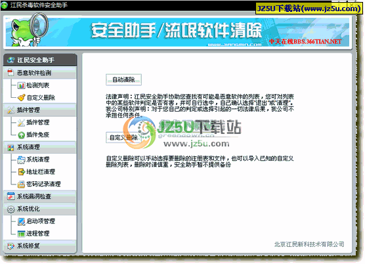The width and height of the screenshot is (365, 264).
Task: Click the red icon beside 恶意软件检测
Action: coord(11,73)
